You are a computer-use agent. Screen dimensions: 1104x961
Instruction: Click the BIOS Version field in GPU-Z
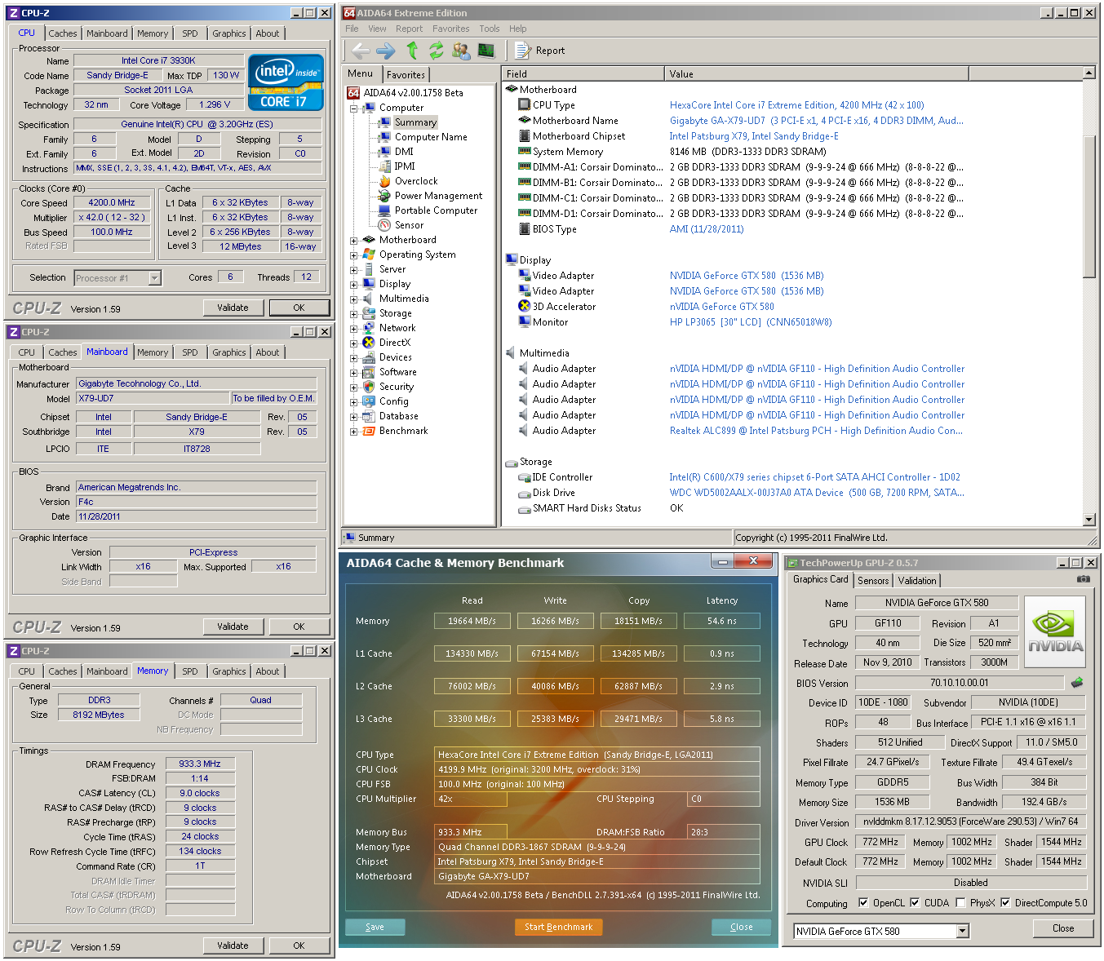[x=960, y=683]
